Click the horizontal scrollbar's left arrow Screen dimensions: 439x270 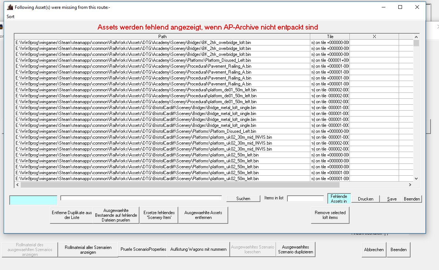[x=17, y=185]
